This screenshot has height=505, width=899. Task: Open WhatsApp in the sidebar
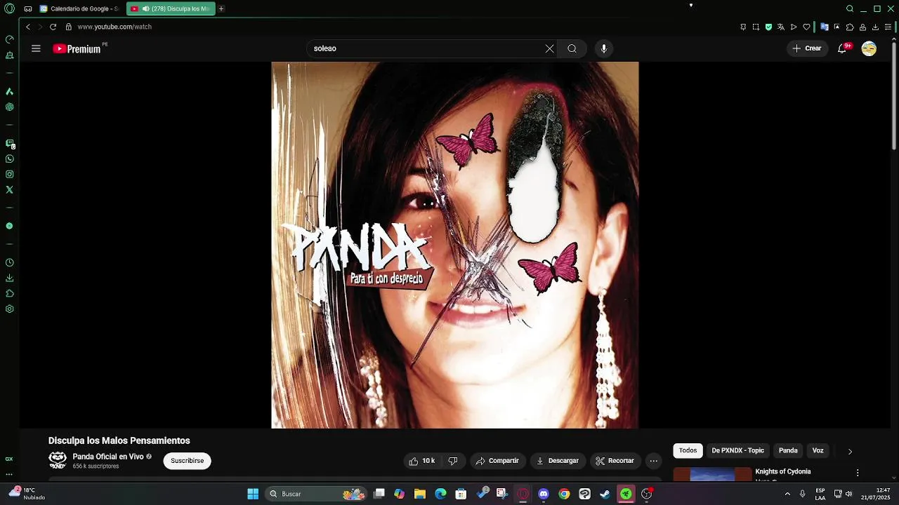click(x=10, y=159)
